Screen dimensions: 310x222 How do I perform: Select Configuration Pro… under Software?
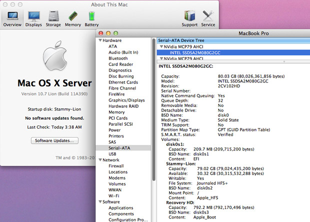tap(128, 220)
